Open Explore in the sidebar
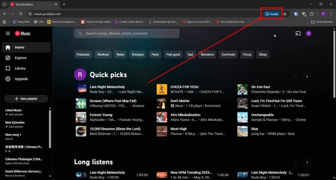The height and width of the screenshot is (180, 336). coord(26,58)
